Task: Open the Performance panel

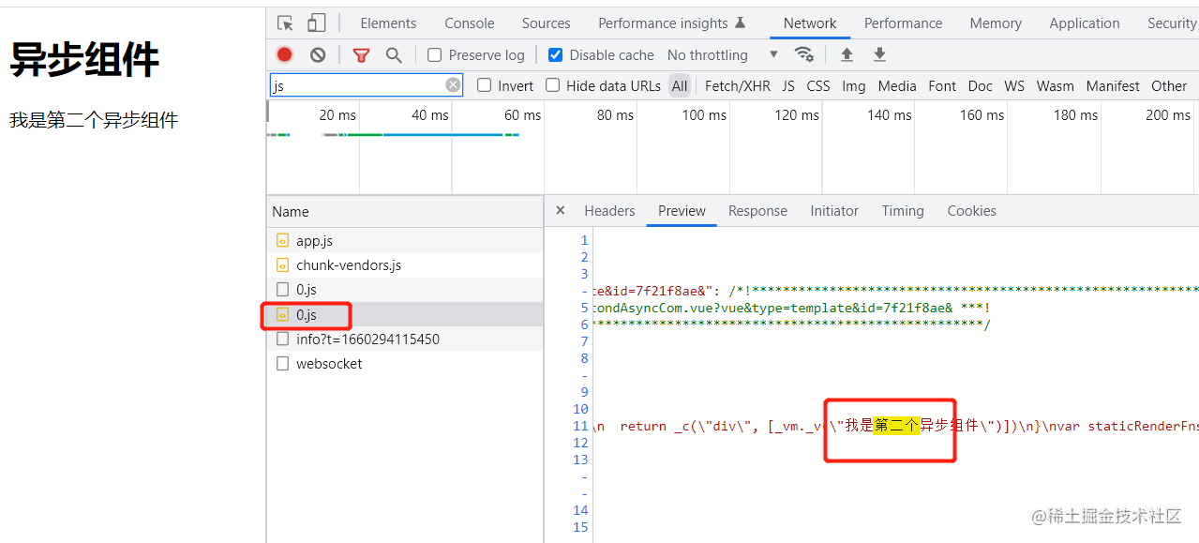Action: (904, 23)
